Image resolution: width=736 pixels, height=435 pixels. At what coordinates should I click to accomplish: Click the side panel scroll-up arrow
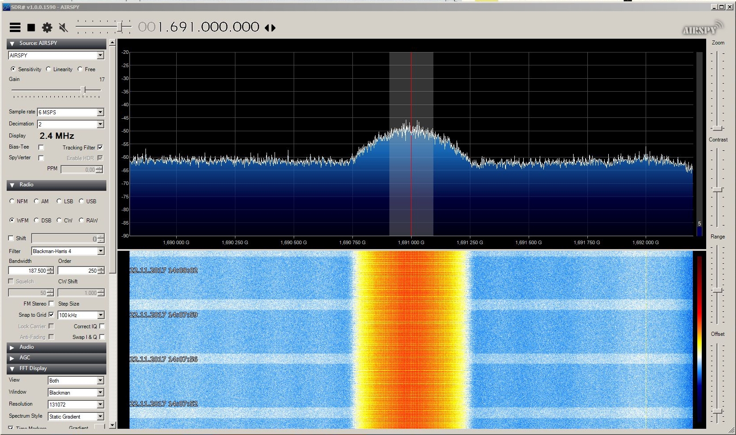click(x=113, y=43)
